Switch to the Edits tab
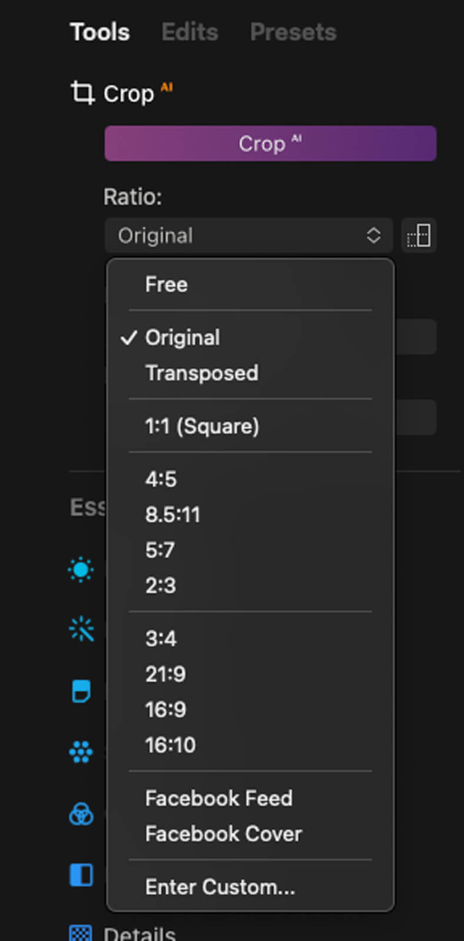This screenshot has width=464, height=941. [x=189, y=32]
